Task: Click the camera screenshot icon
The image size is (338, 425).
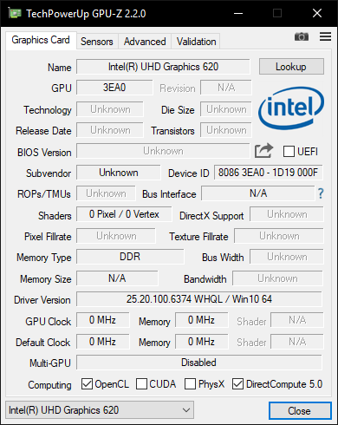Action: [302, 36]
